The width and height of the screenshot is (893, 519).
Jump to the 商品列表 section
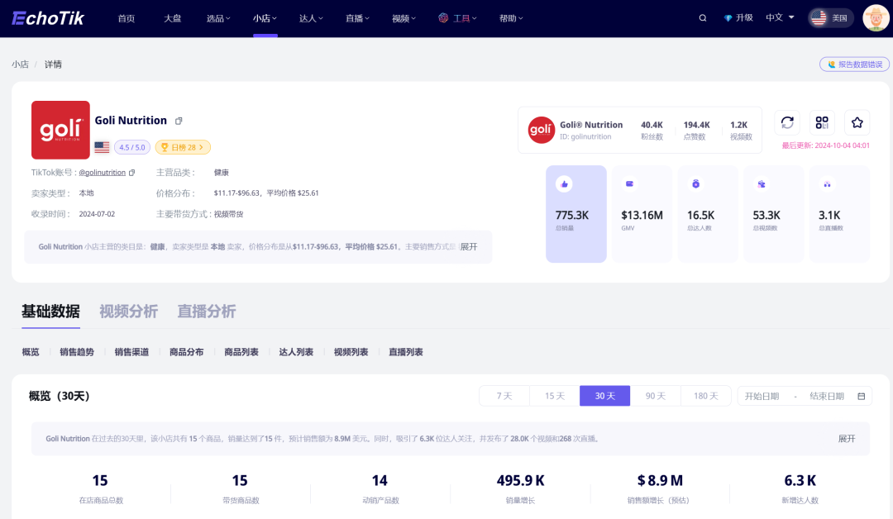point(241,352)
